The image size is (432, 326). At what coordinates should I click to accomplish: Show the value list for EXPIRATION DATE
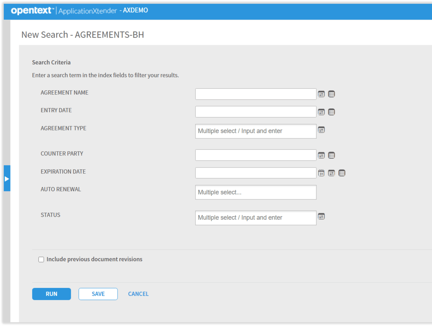(342, 173)
